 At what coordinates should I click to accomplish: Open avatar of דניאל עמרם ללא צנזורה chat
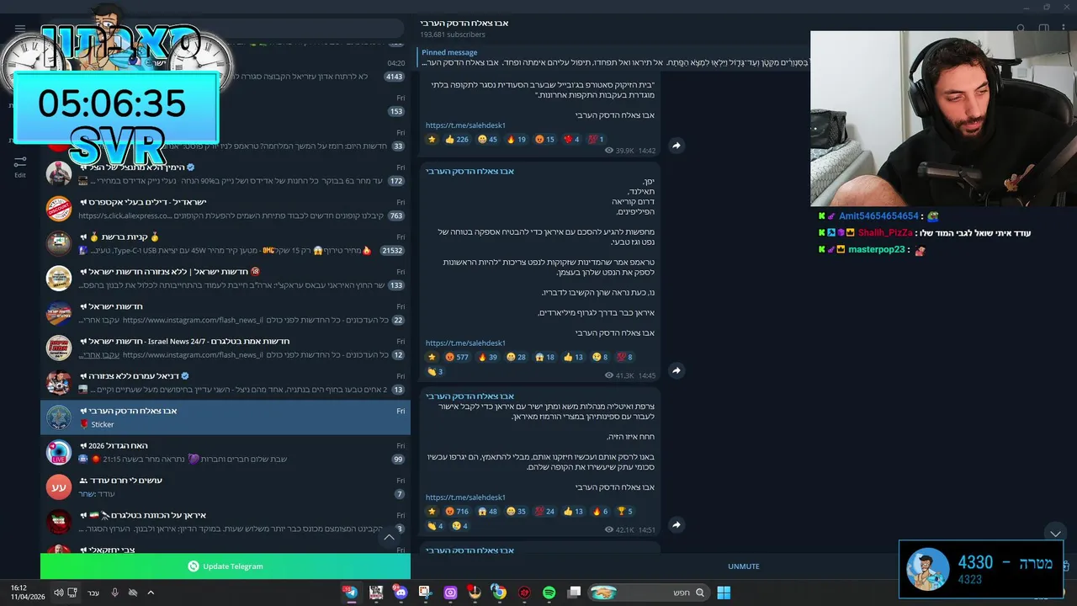pyautogui.click(x=59, y=382)
